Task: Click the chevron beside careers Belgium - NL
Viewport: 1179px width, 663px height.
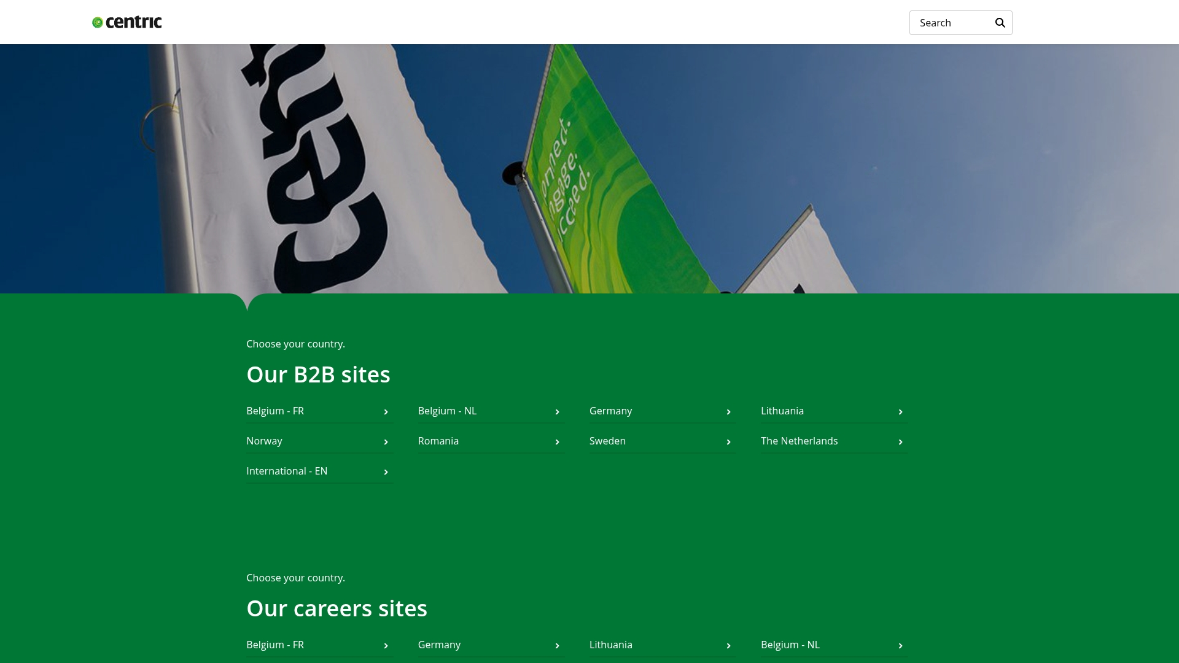Action: [900, 646]
